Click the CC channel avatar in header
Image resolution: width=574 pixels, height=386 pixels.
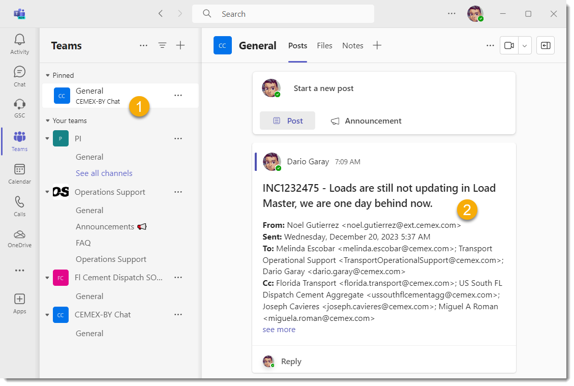click(223, 45)
